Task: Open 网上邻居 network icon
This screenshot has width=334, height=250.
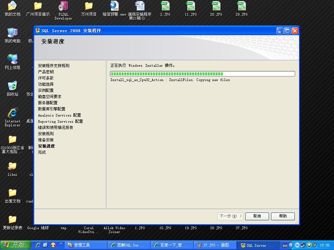Action: coord(12,60)
